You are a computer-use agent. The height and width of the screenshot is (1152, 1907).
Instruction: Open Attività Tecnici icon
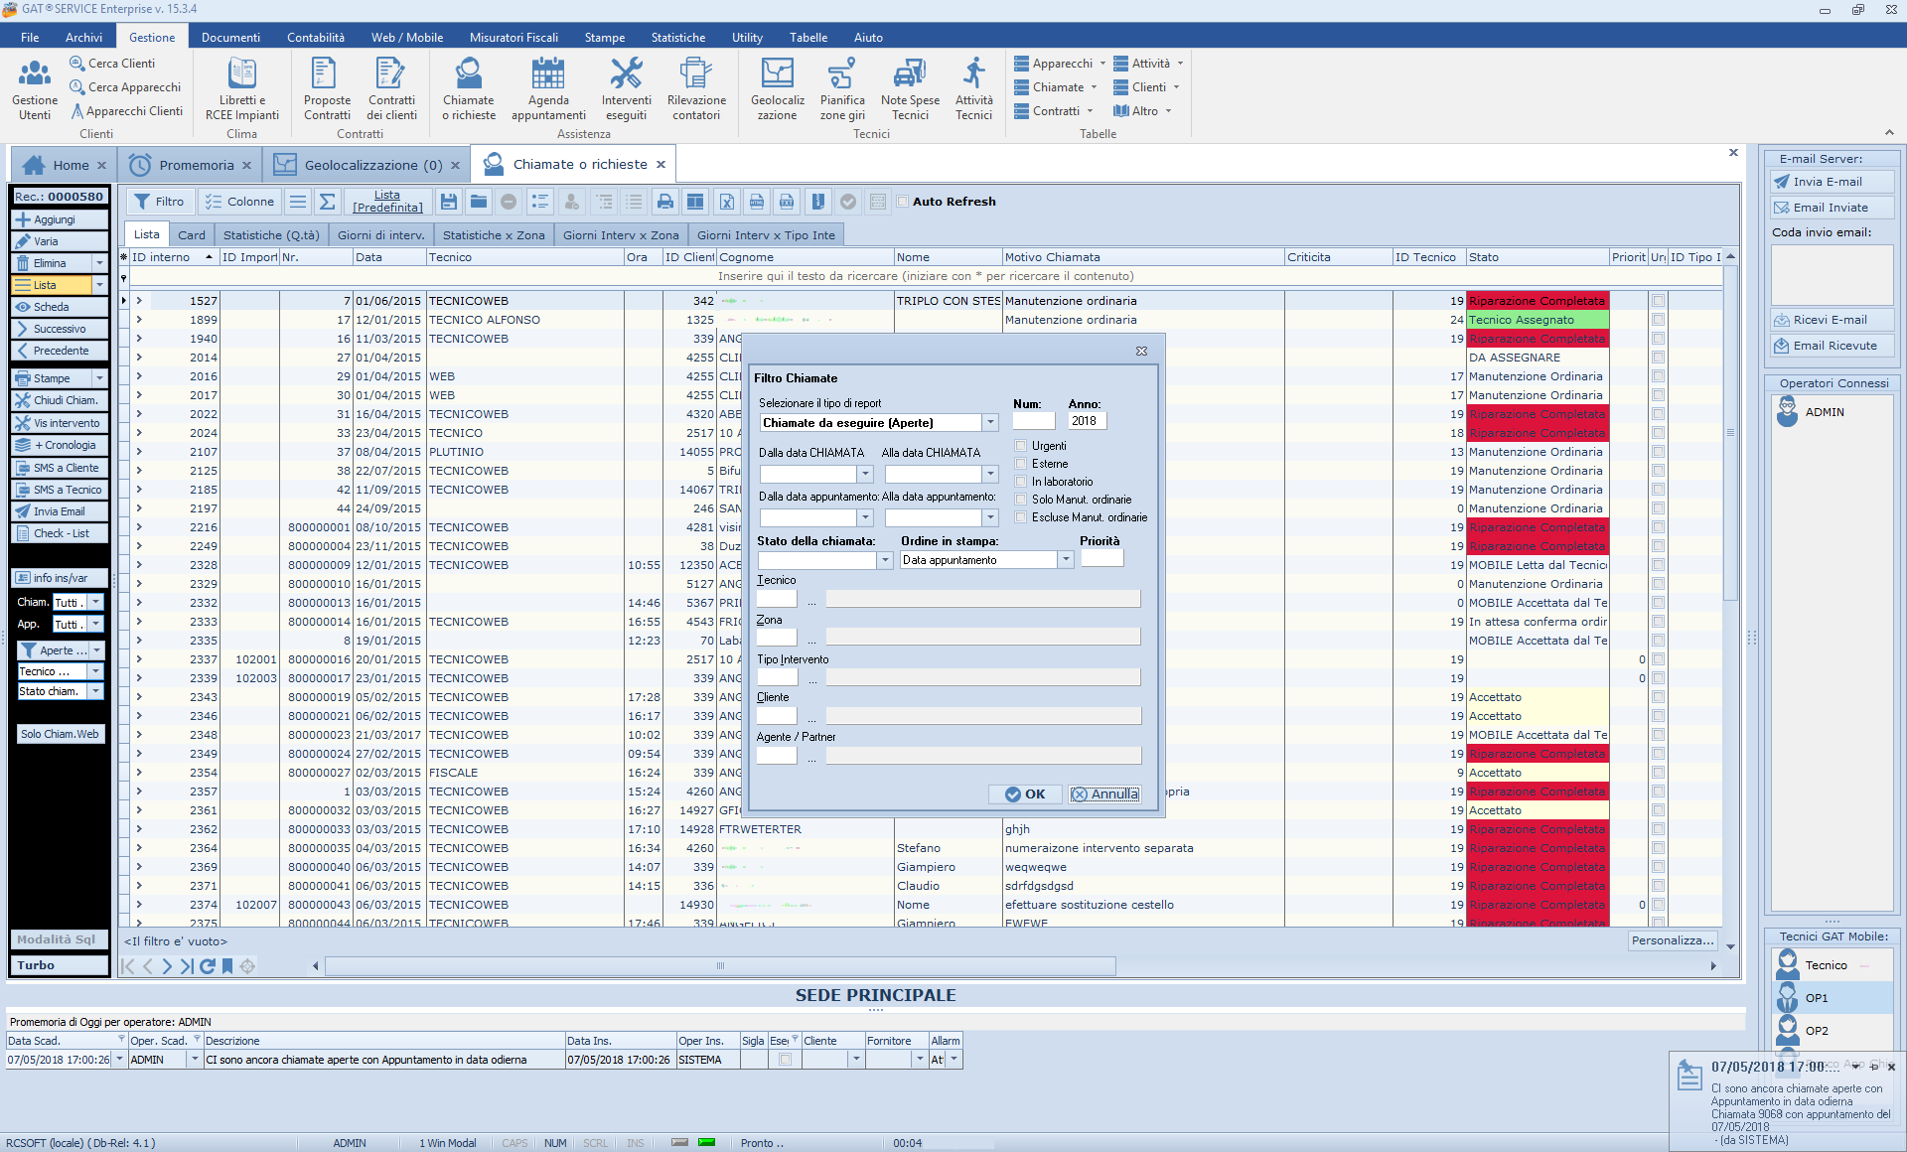pos(973,89)
